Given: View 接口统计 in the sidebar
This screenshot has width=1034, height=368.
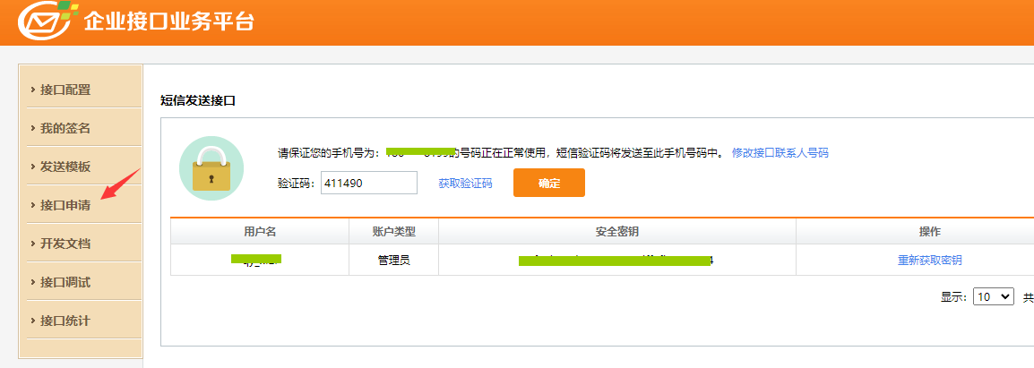Looking at the screenshot, I should tap(65, 321).
